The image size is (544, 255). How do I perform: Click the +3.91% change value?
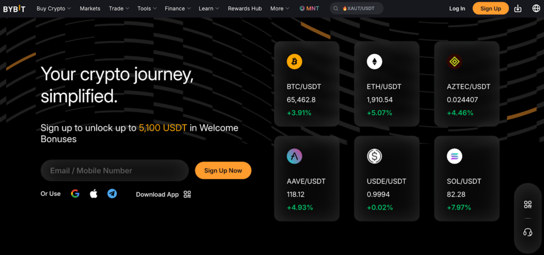(x=299, y=113)
